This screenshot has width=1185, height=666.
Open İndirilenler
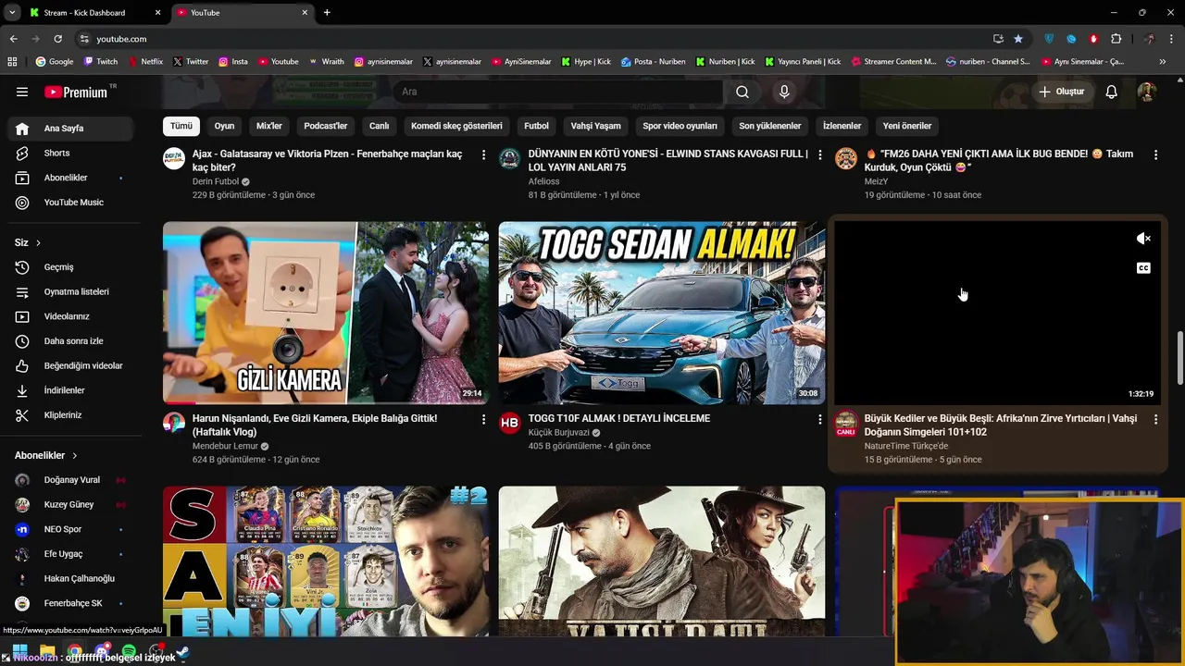(70, 390)
